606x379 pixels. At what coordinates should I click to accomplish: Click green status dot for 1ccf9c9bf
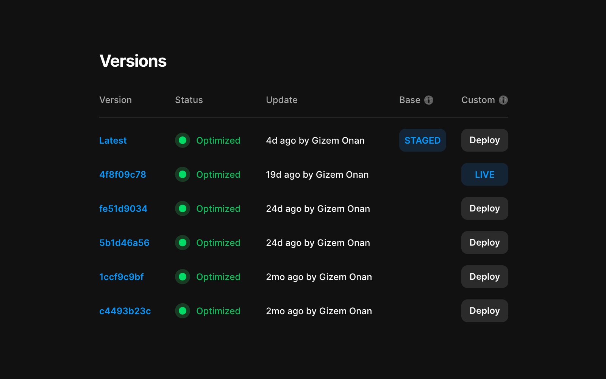click(183, 277)
